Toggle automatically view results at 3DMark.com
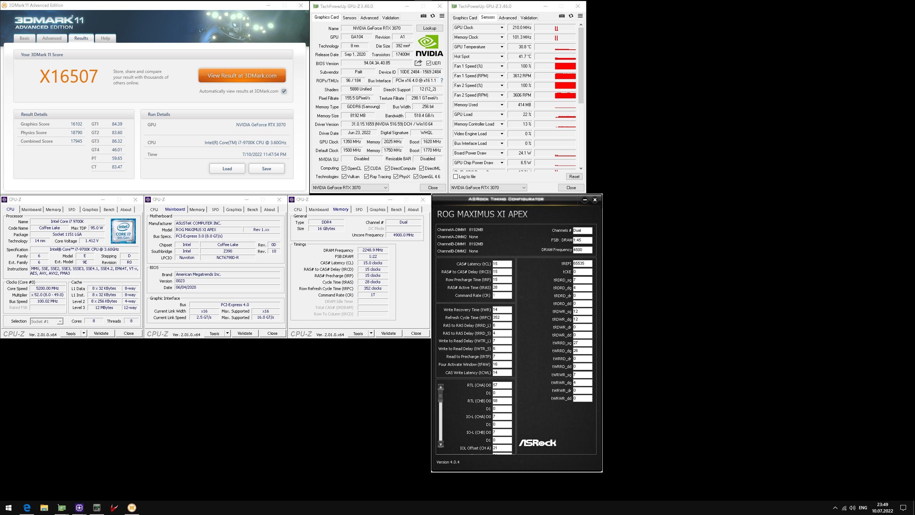The height and width of the screenshot is (515, 915). click(284, 91)
